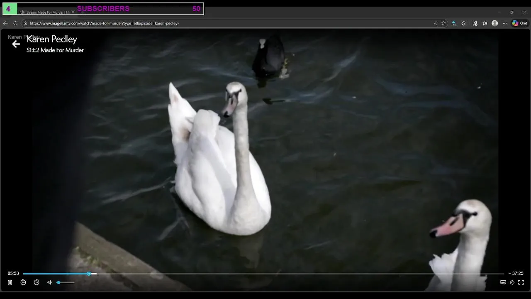Open the browser profile avatar
This screenshot has width=531, height=299.
pos(494,23)
